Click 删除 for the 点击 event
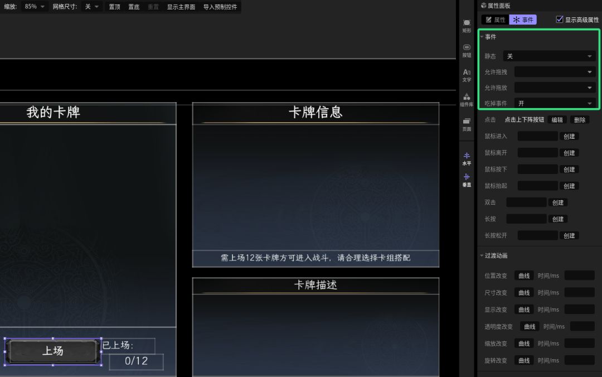 coord(580,120)
